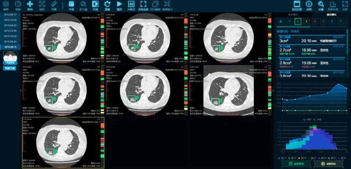Select the 2012-12-03 study date
Viewport: 351px width, 169px height.
pos(10,20)
